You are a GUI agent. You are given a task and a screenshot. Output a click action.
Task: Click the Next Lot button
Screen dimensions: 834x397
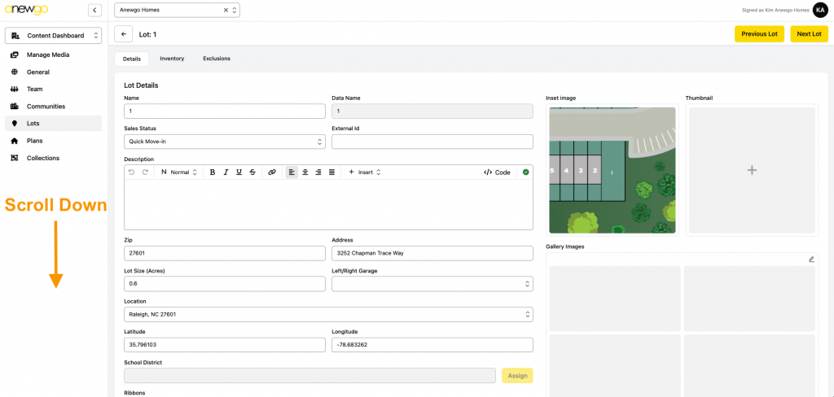coord(809,34)
